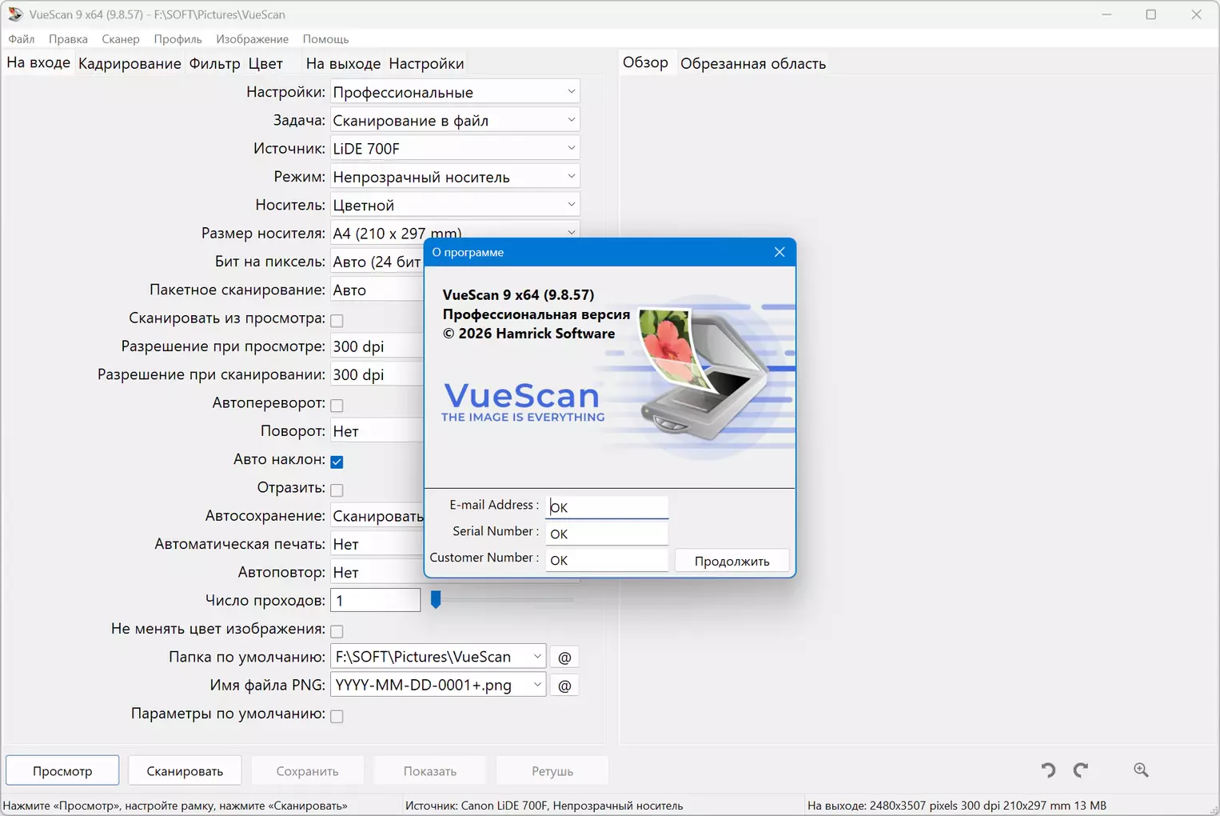Open the 'Изображение' menu
Image resolution: width=1220 pixels, height=816 pixels.
252,38
